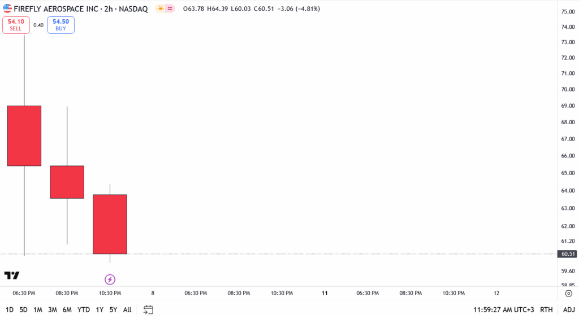Toggle ADJ adjusted data setting
The width and height of the screenshot is (579, 315).
[x=567, y=309]
